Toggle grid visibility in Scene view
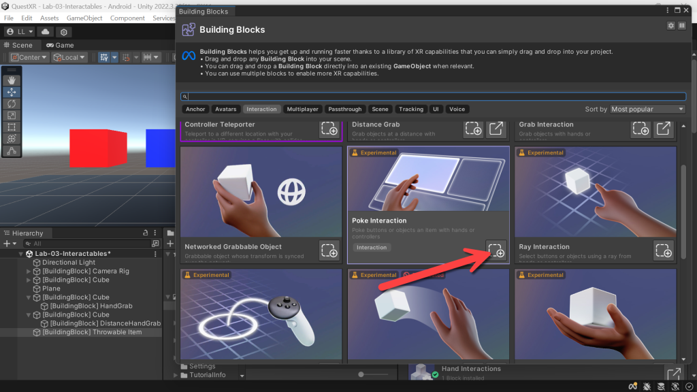Screen dimensions: 697x392 tap(104, 57)
